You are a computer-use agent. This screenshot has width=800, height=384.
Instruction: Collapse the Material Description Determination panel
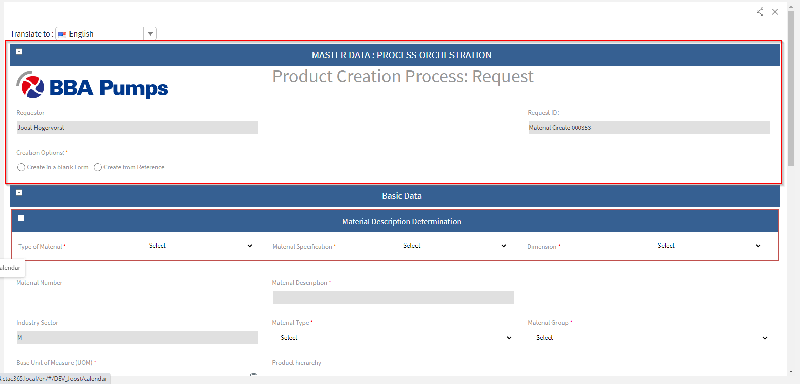tap(21, 218)
